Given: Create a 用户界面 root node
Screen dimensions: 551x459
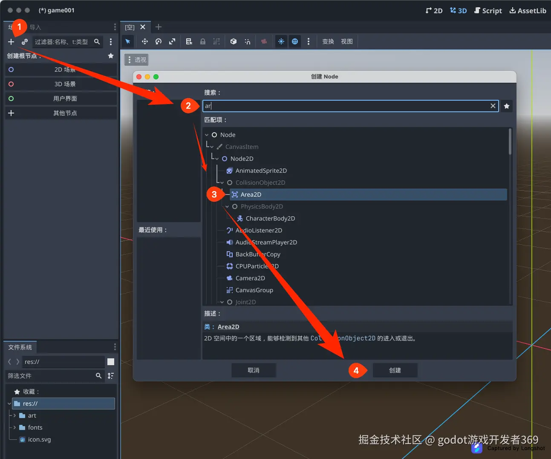Looking at the screenshot, I should pos(61,99).
